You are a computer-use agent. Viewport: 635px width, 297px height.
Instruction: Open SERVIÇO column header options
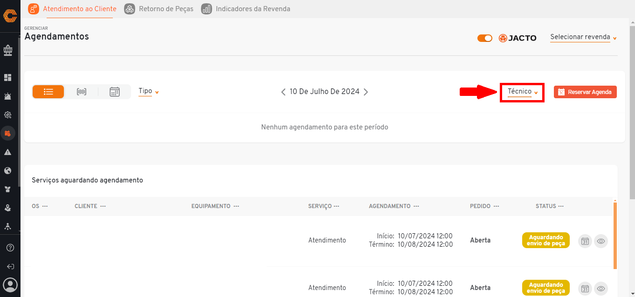[336, 206]
